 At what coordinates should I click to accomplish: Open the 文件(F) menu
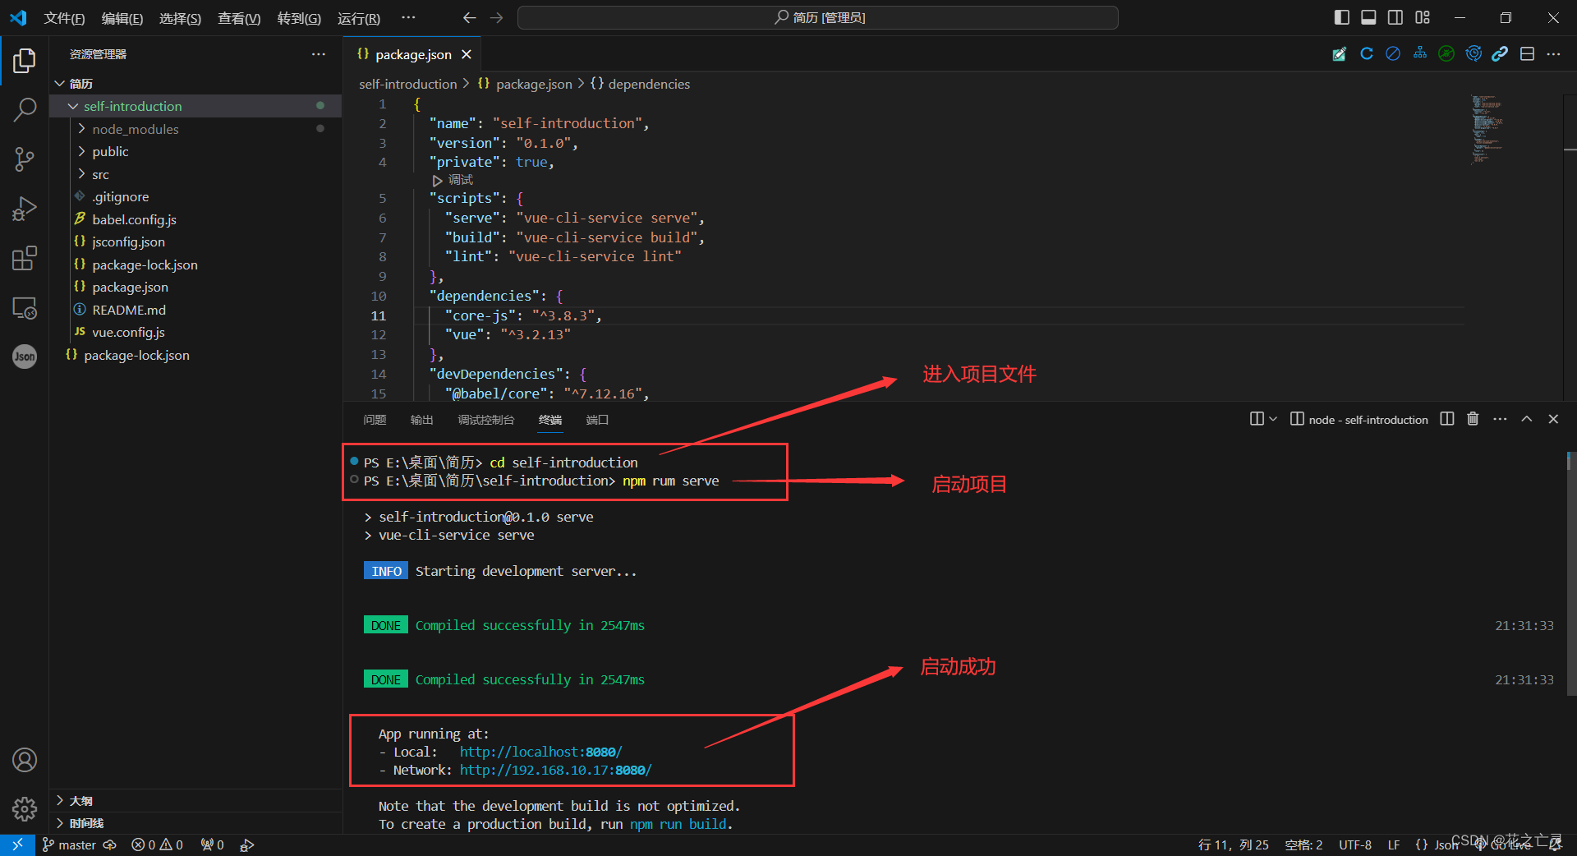tap(64, 17)
